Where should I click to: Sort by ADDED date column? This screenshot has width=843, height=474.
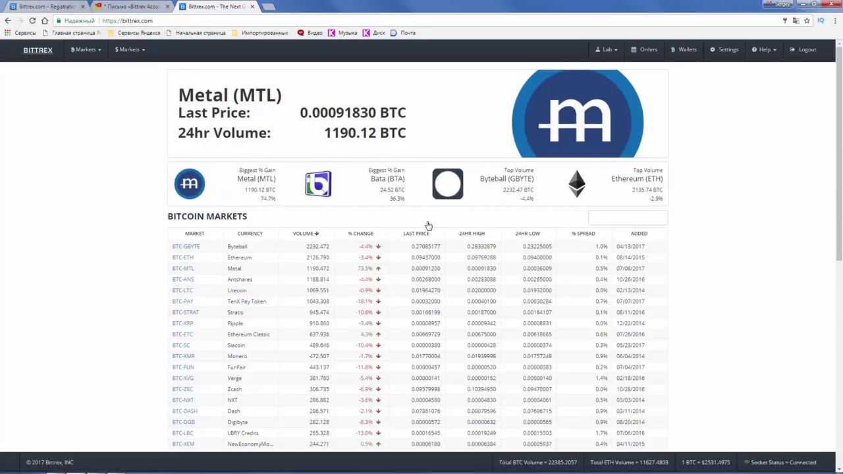(x=639, y=233)
